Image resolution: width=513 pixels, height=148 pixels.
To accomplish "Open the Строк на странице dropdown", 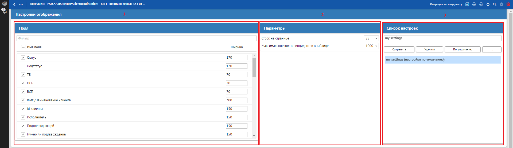I will point(371,38).
